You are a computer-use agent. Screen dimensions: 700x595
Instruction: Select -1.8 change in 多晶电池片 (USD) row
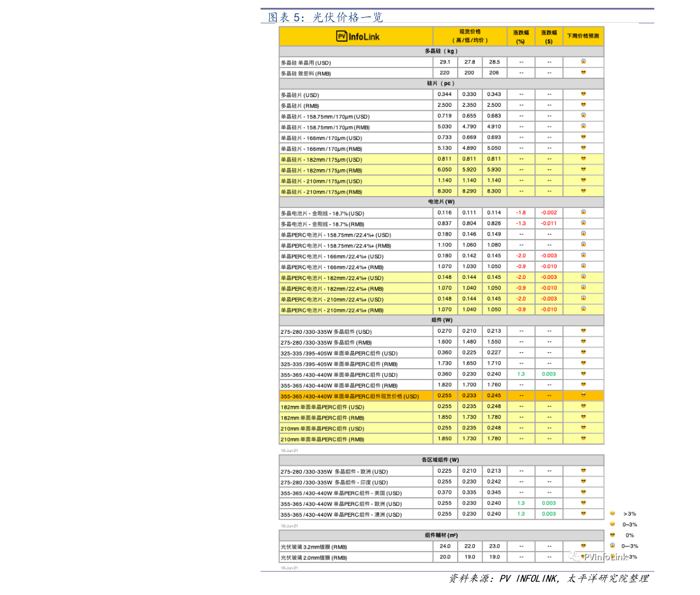click(x=521, y=213)
